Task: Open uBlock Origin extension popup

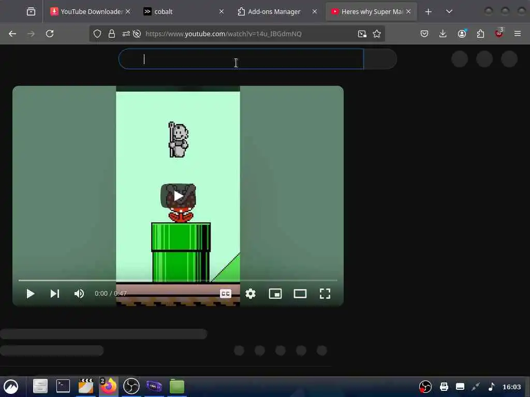Action: point(499,34)
